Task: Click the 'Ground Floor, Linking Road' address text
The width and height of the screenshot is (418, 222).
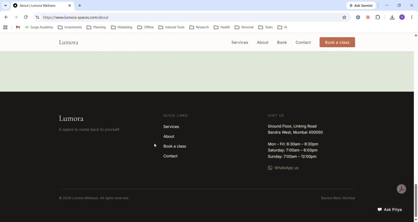Action: [x=292, y=126]
